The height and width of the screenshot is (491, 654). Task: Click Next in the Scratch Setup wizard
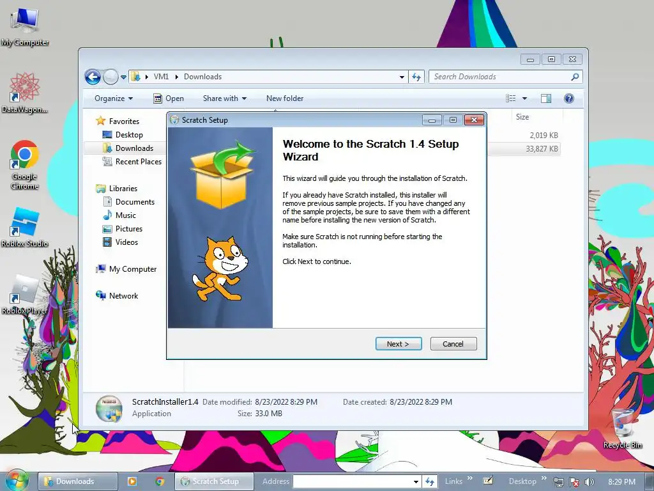399,343
